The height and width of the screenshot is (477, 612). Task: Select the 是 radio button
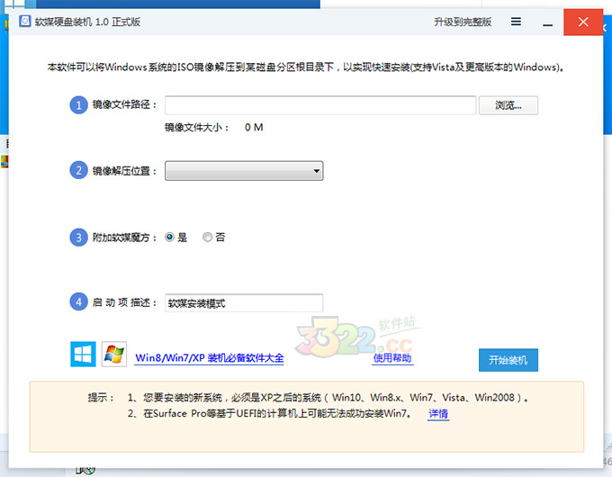pos(170,237)
